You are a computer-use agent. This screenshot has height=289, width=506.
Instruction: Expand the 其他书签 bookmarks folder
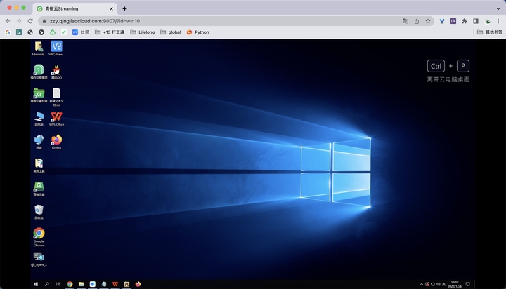point(490,32)
